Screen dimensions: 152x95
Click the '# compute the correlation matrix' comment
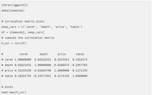click(28, 38)
